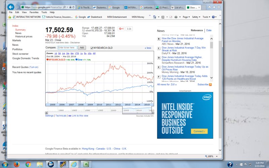269x168 pixels.
Task: Open the Edit menu
Action: pyautogui.click(x=17, y=12)
